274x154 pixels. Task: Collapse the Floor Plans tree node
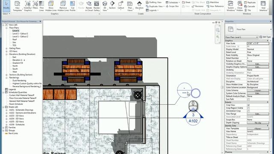[6, 28]
